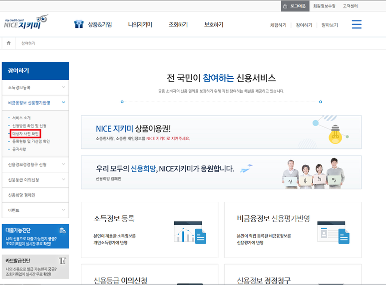Image resolution: width=386 pixels, height=285 pixels.
Task: Go to 알아보기 in top navigation
Action: click(x=330, y=25)
